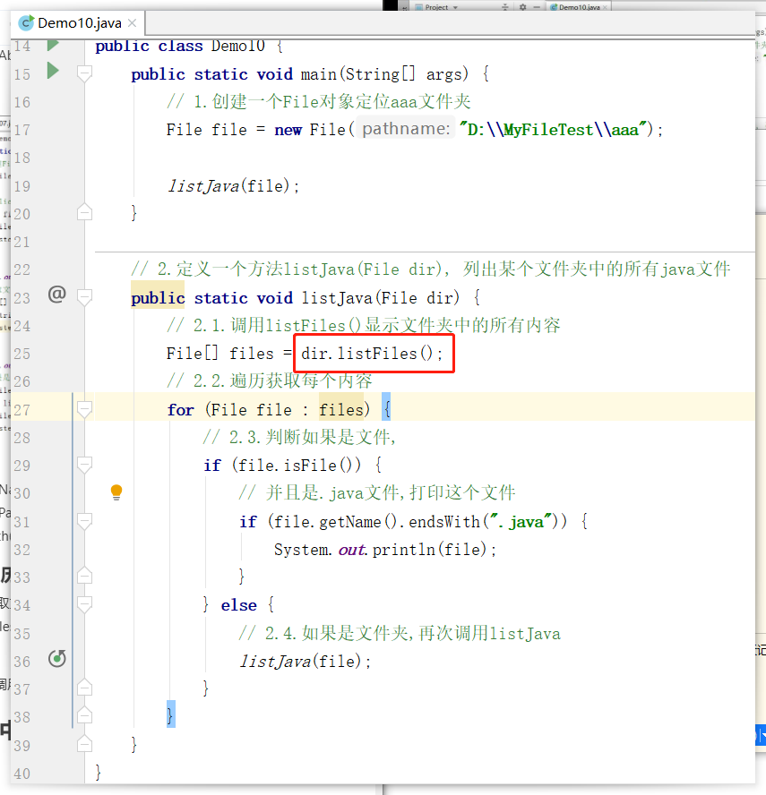Click the highlighted 'files' variable in for loop
The width and height of the screenshot is (766, 795).
tap(341, 410)
